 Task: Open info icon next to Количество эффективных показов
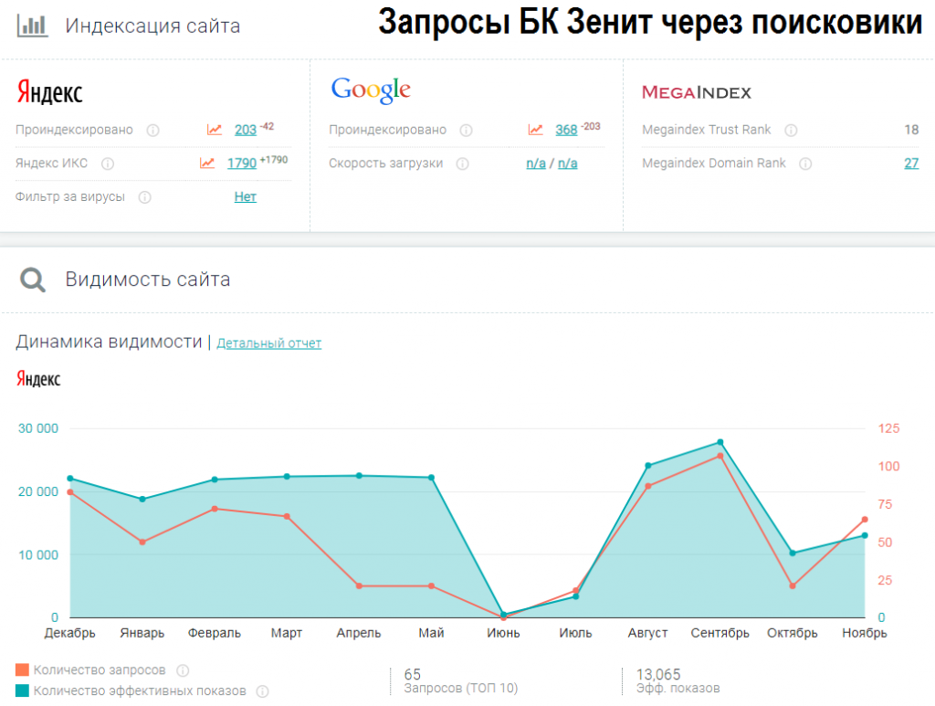click(262, 691)
